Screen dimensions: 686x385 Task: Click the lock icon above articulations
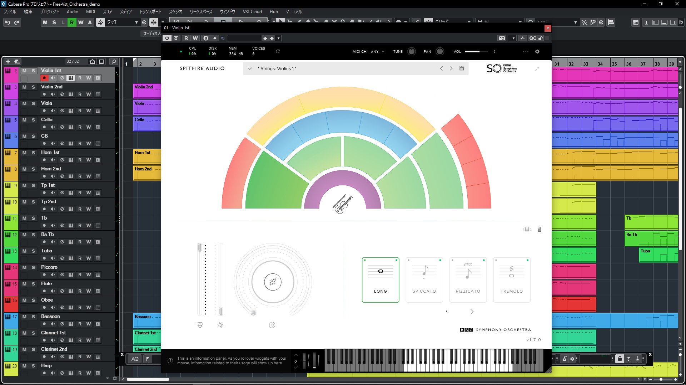click(540, 230)
